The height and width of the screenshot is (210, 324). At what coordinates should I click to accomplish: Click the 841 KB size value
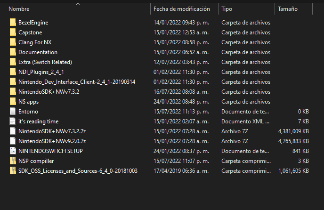click(300, 151)
